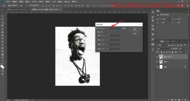
Task: Click the foreground color swatch
Action: pos(2,66)
